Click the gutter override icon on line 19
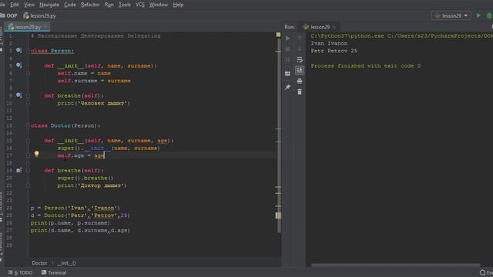The height and width of the screenshot is (277, 493). [x=18, y=170]
